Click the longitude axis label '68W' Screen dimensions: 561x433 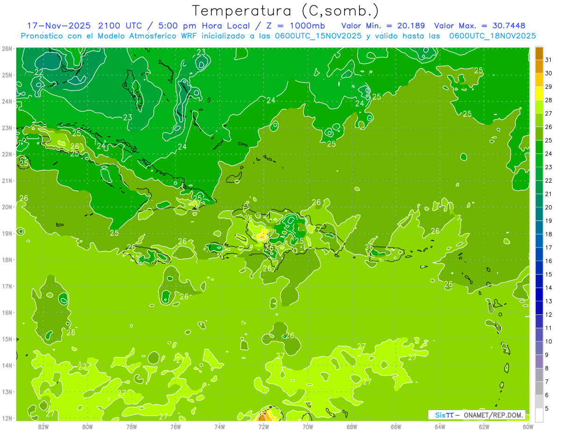click(x=352, y=426)
